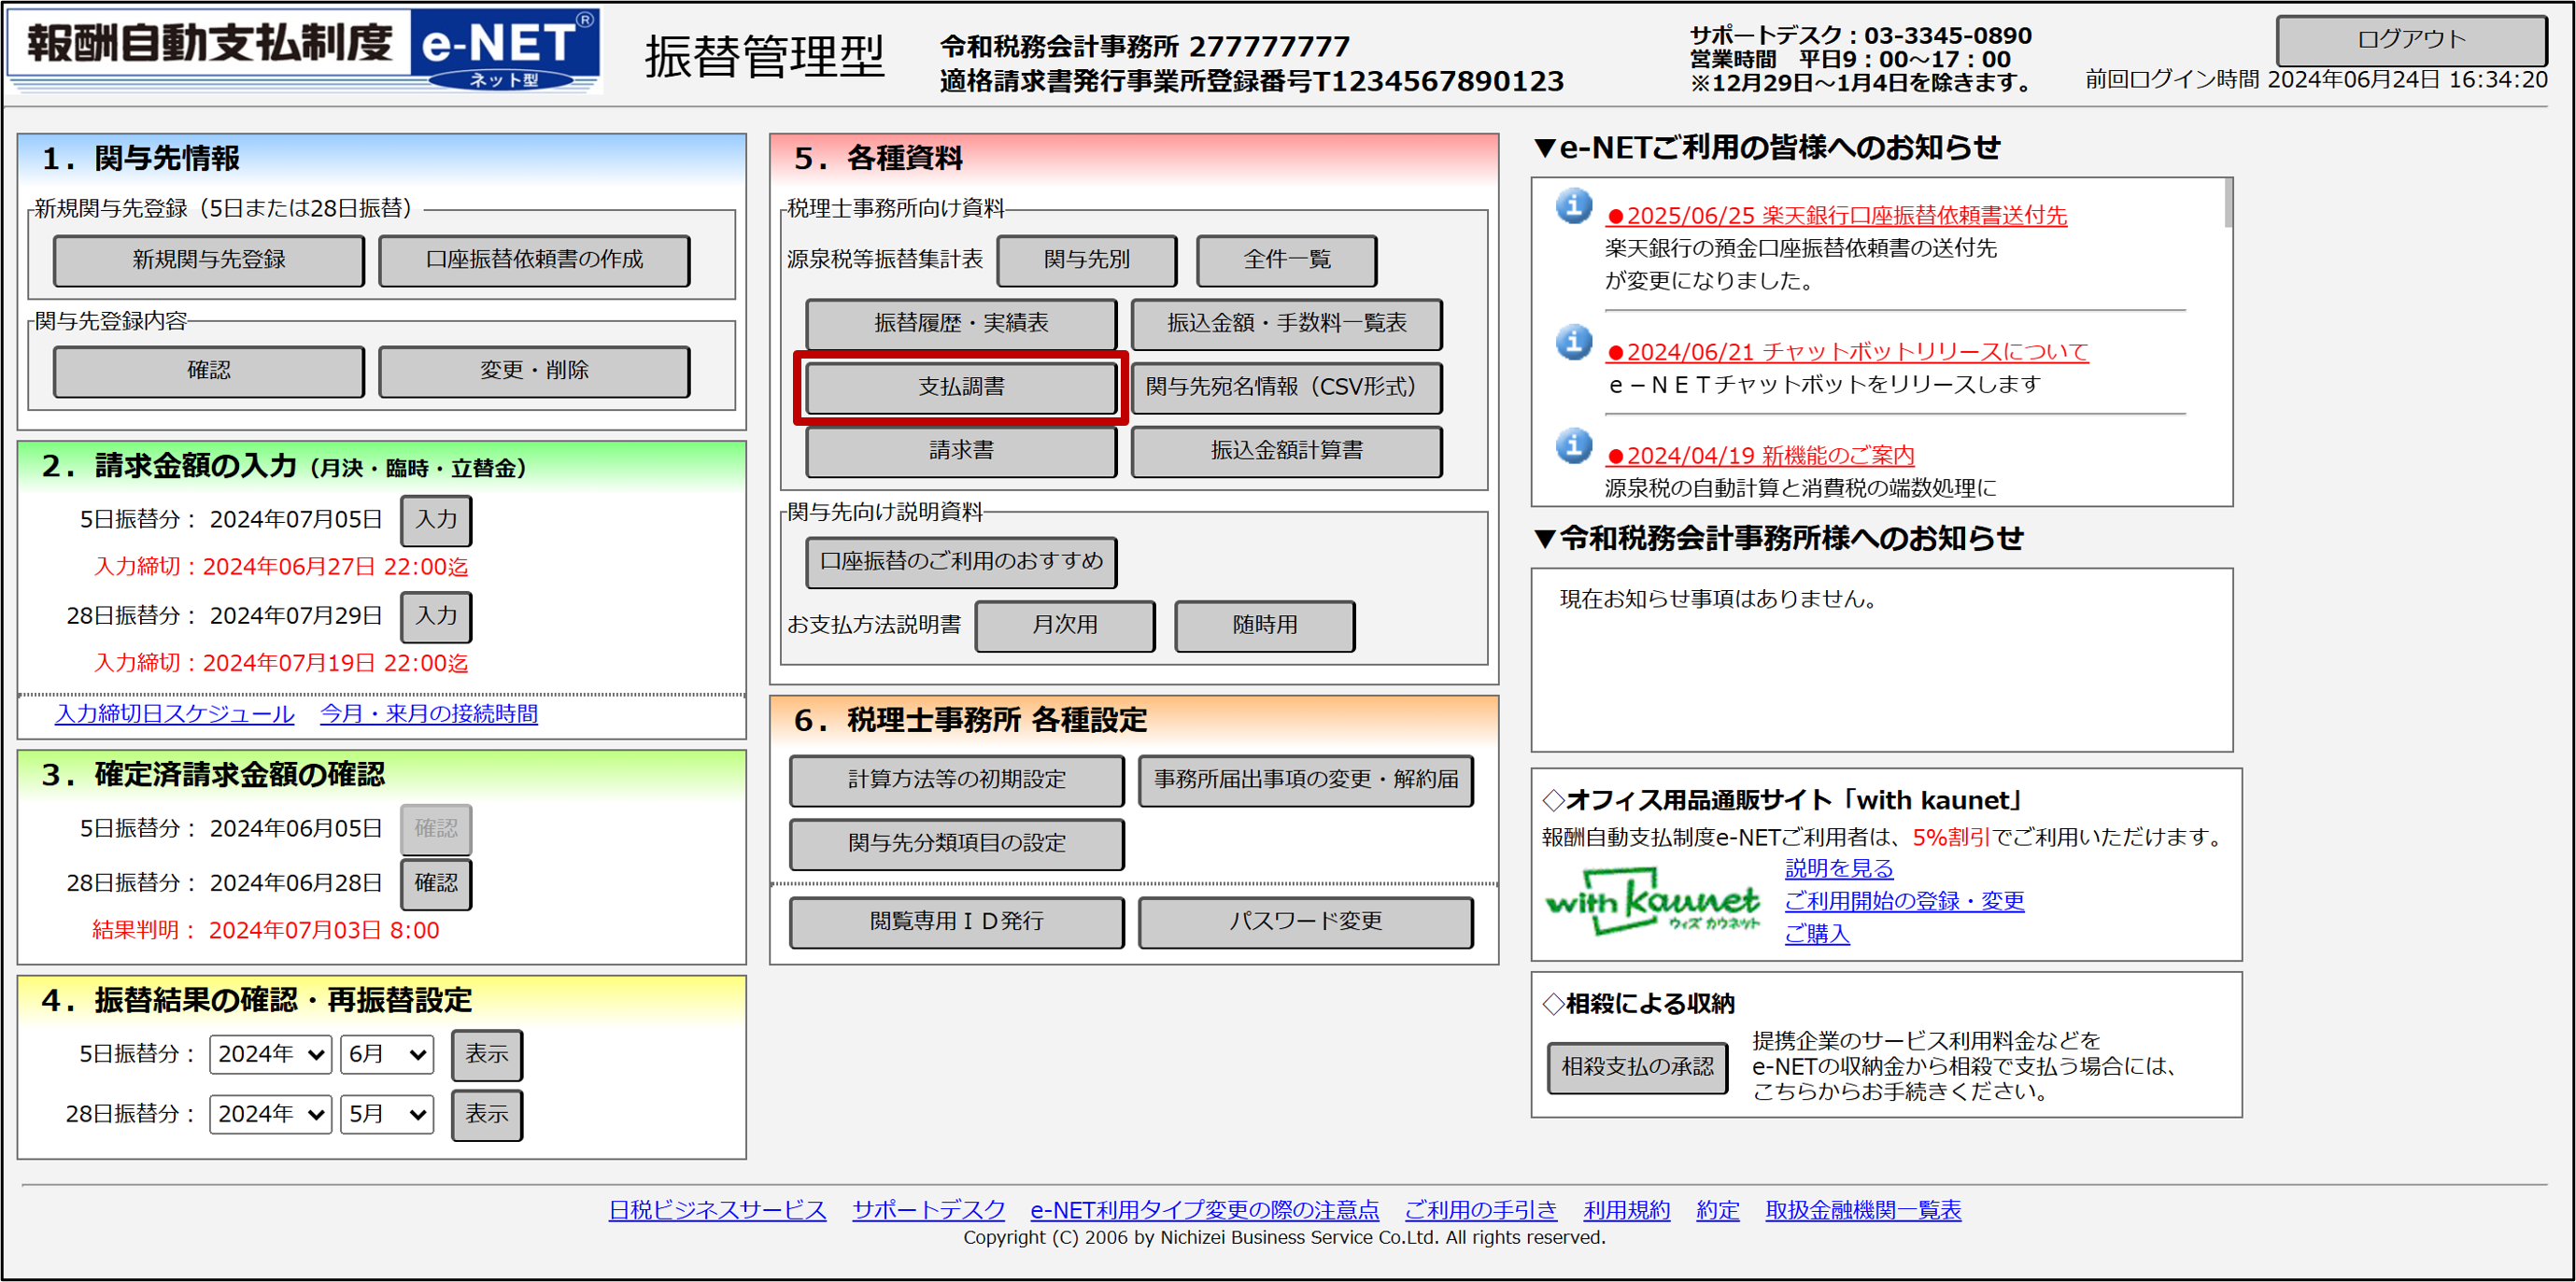Image resolution: width=2576 pixels, height=1282 pixels.
Task: Click サポートデスク footer link
Action: [928, 1210]
